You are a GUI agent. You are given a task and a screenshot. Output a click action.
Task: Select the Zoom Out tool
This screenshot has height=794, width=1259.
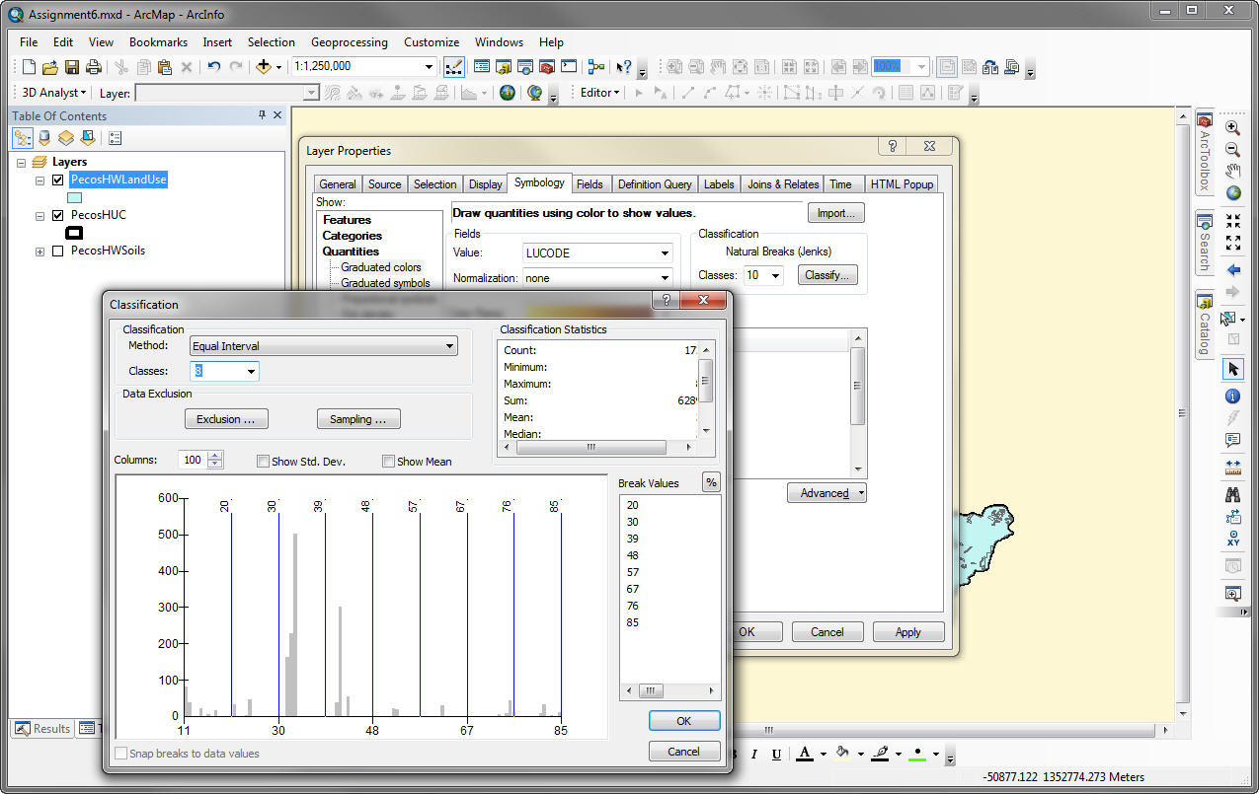click(x=1232, y=149)
